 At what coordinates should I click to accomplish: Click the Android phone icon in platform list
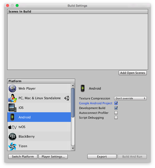tap(12, 117)
